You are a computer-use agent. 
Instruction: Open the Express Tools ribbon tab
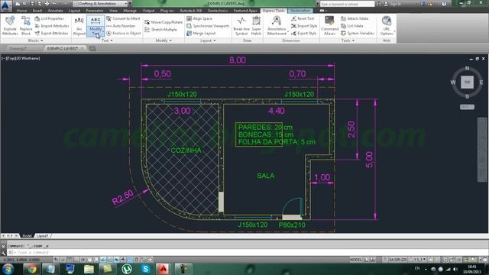point(274,11)
